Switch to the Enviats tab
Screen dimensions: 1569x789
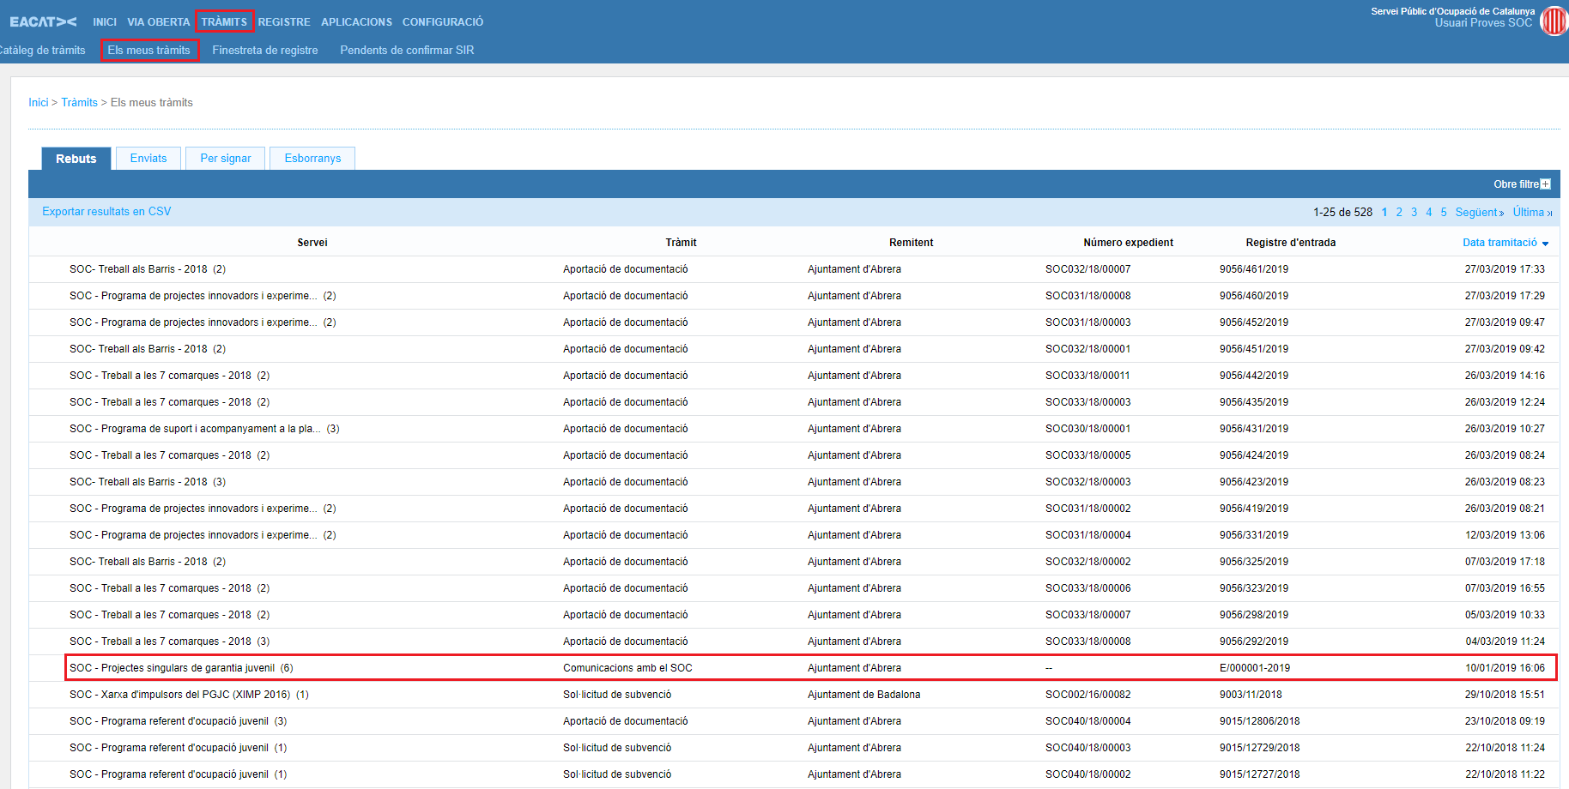point(148,158)
